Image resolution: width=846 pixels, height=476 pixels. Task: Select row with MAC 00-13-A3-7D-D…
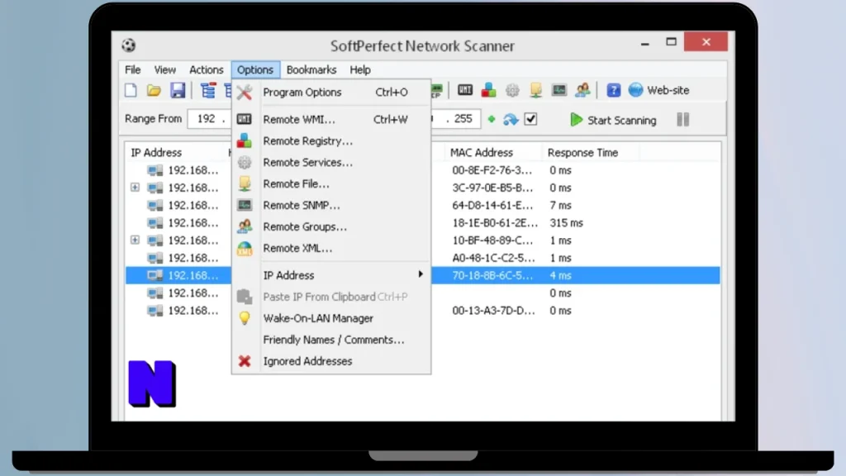(x=422, y=311)
